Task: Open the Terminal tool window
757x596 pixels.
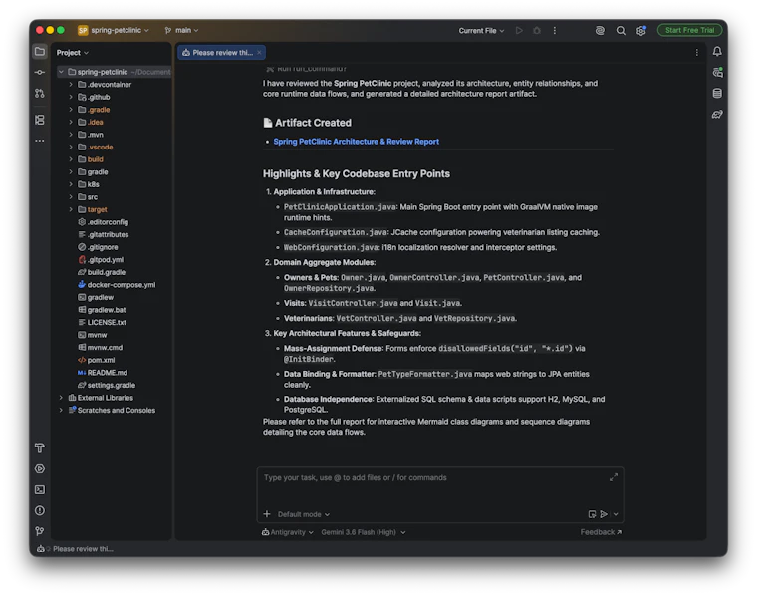Action: (40, 489)
